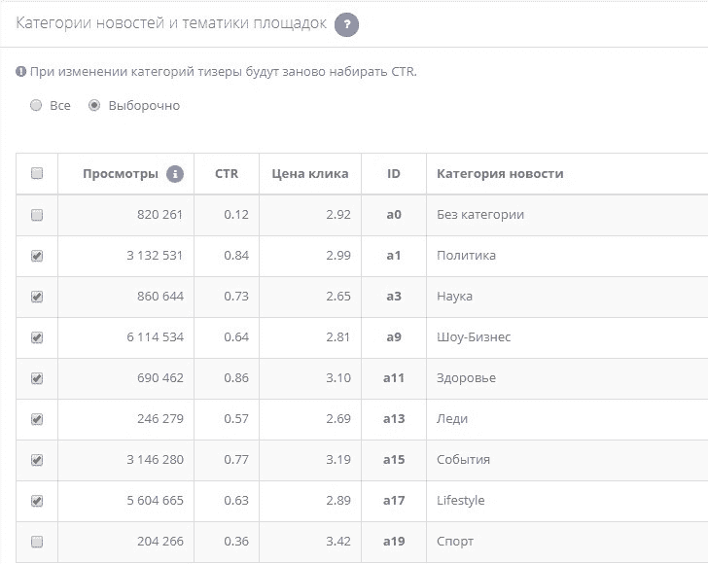Check the Без категории row checkbox

click(37, 215)
